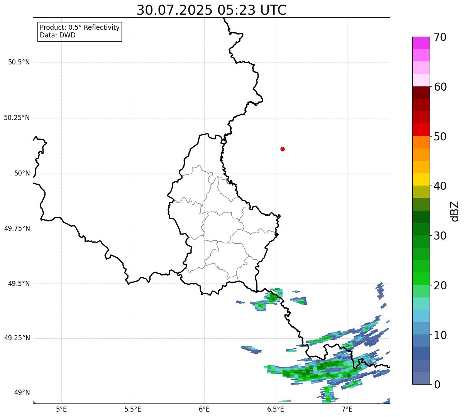Click the colorbar tick label 10

point(440,335)
